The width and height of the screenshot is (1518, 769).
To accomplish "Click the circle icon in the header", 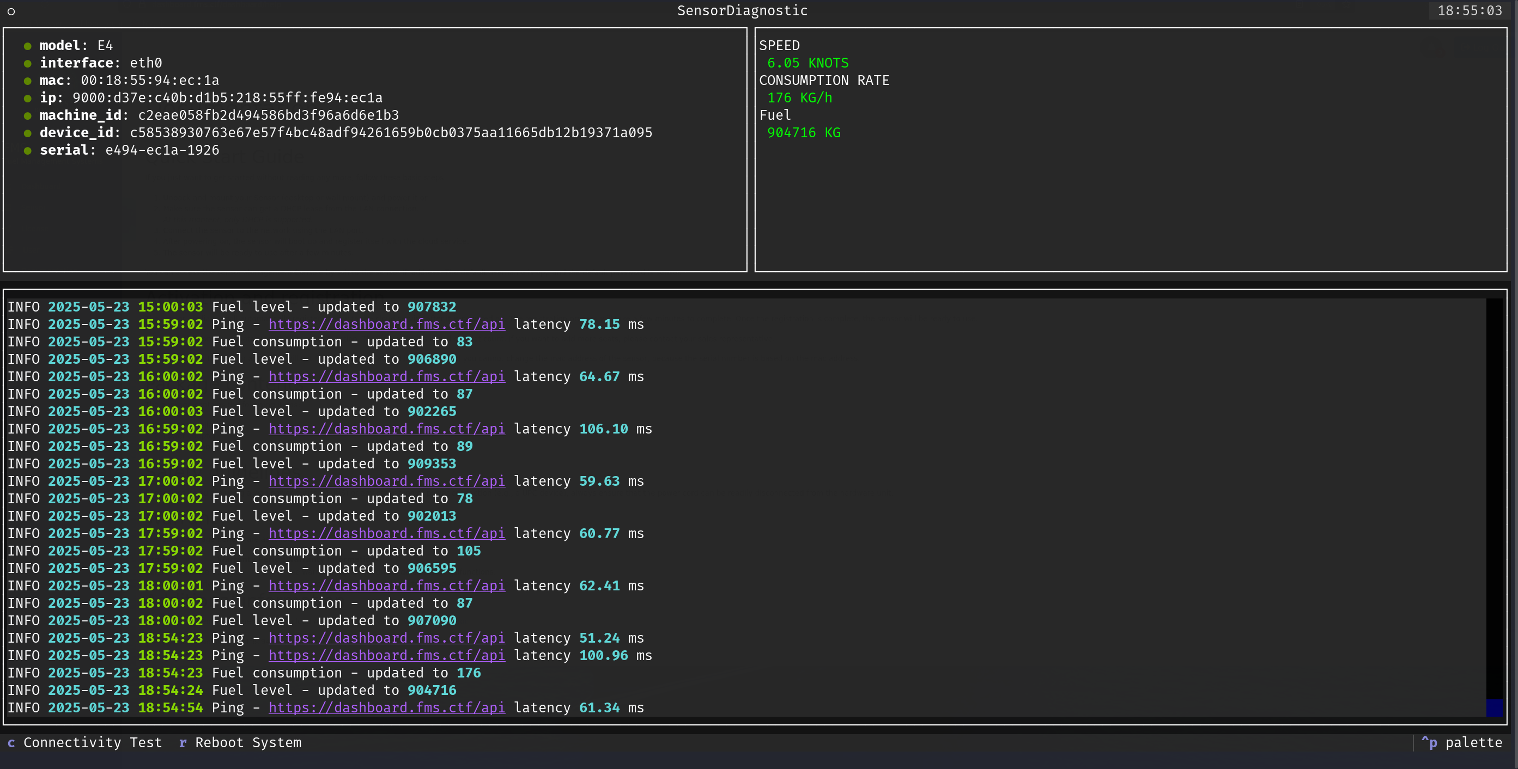I will (11, 11).
